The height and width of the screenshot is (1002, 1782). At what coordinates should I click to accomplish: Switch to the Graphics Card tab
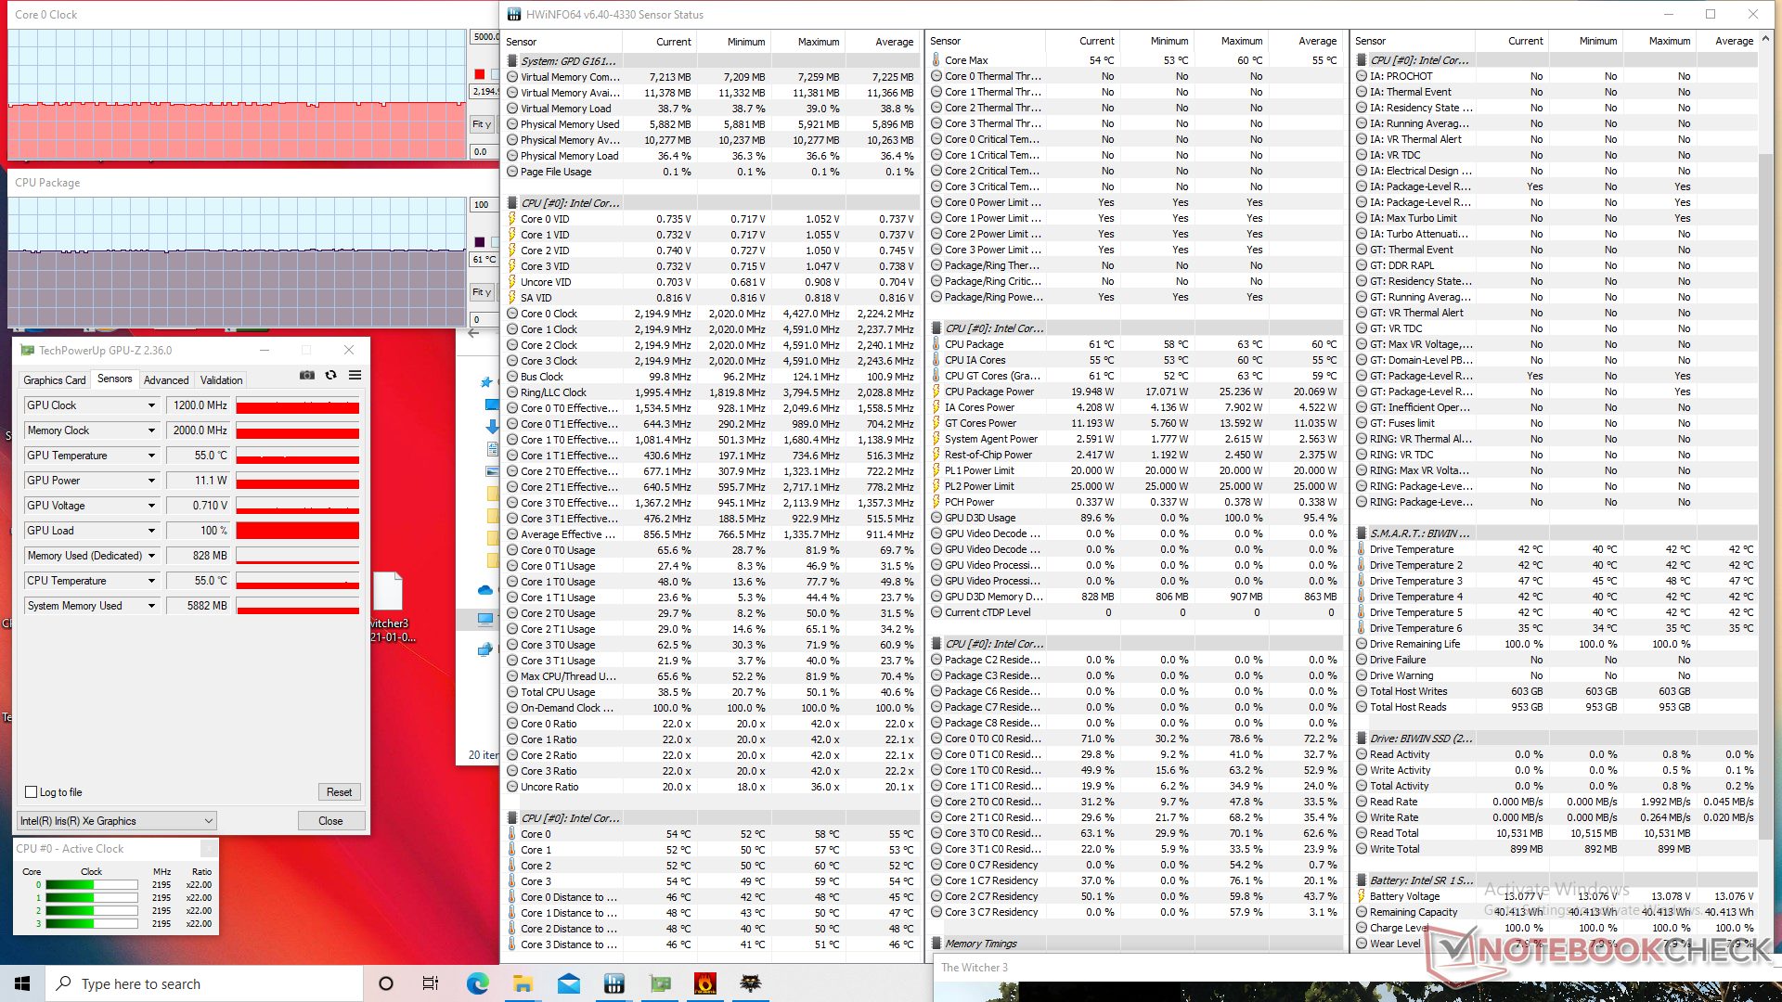click(x=54, y=380)
